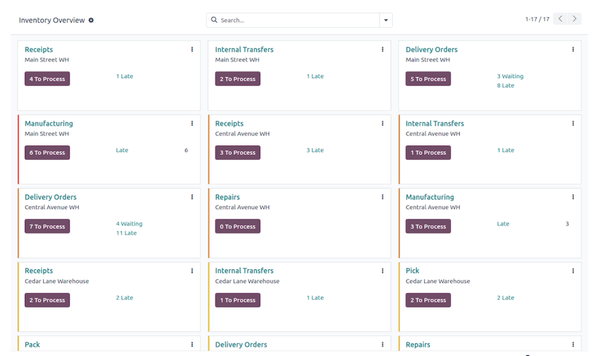This screenshot has width=597, height=356.
Task: Click the 4 To Process button on Receipts
Action: click(x=47, y=78)
